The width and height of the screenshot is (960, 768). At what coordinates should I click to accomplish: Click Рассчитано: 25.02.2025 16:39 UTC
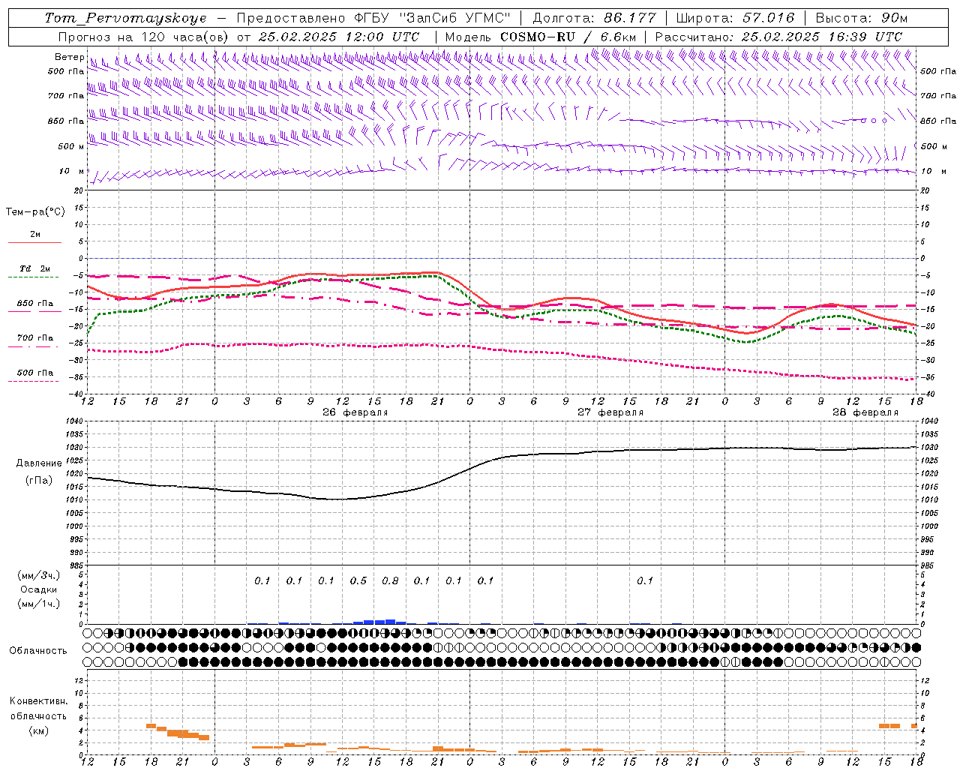pyautogui.click(x=778, y=37)
